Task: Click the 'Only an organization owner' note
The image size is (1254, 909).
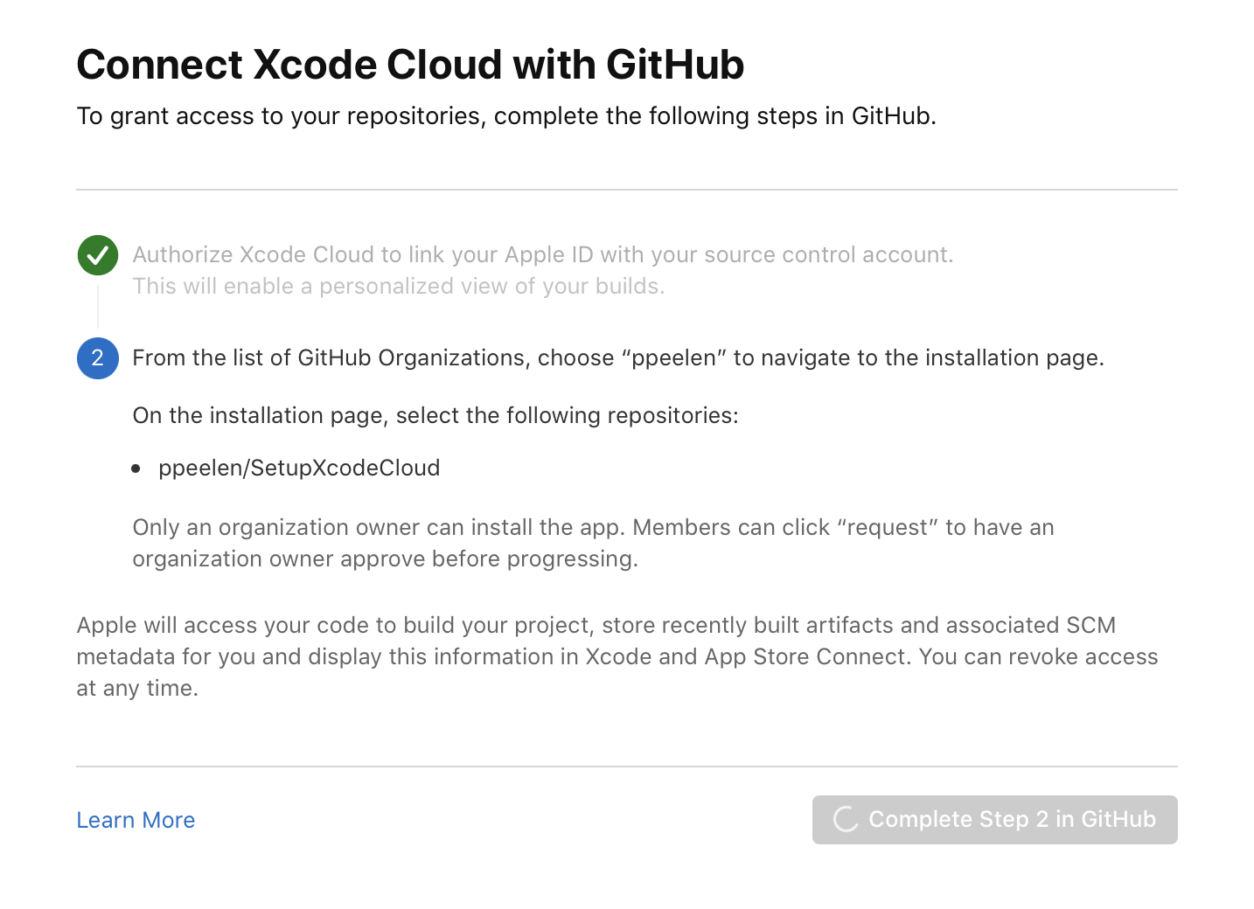Action: (x=593, y=543)
